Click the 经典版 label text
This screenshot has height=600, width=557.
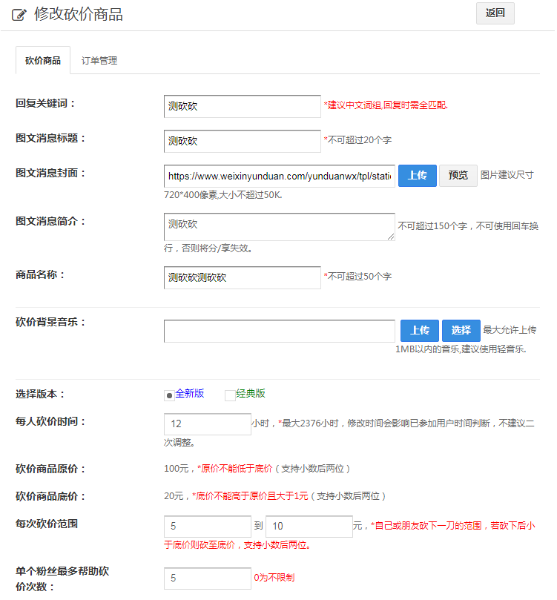point(251,393)
